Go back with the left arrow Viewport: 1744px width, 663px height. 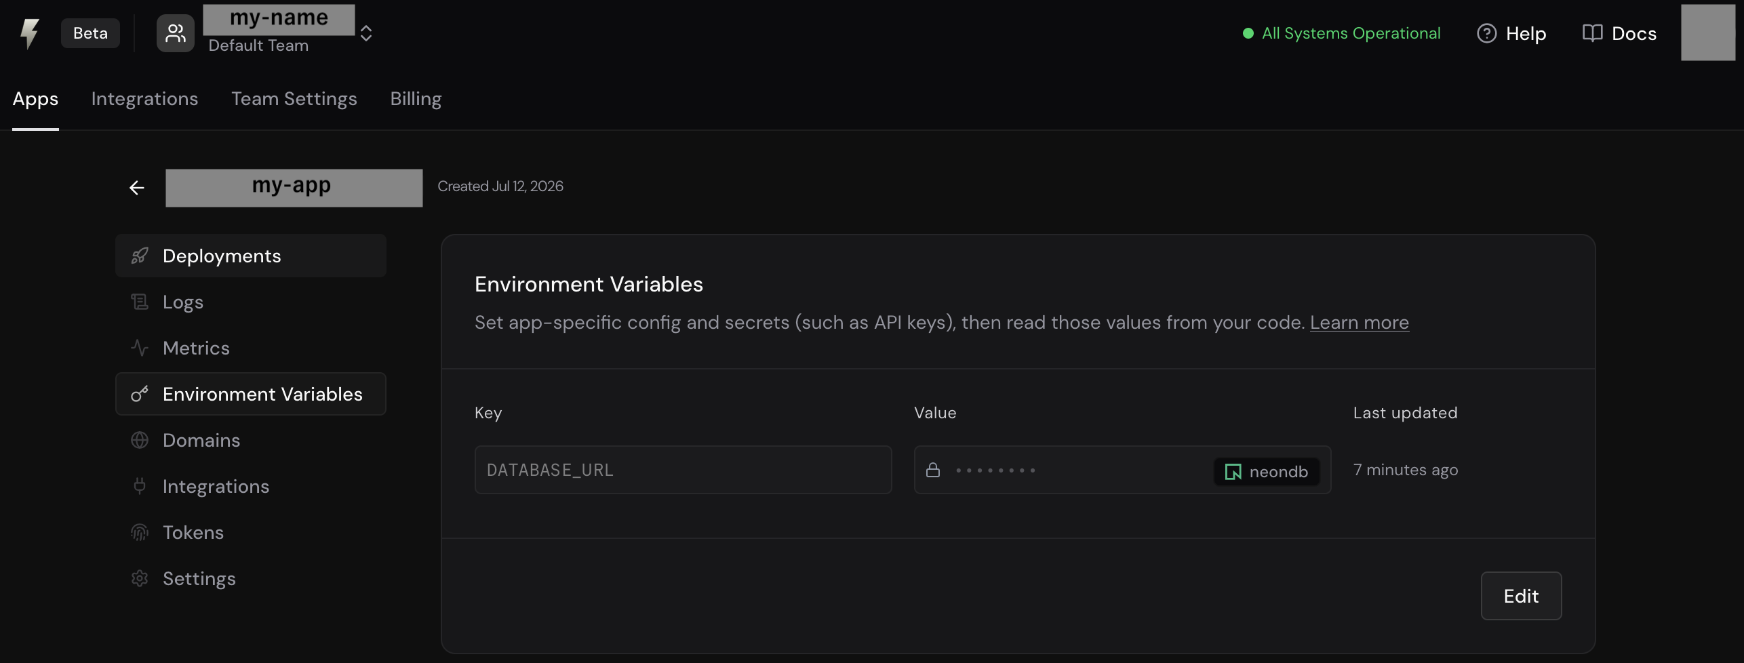[x=137, y=188]
